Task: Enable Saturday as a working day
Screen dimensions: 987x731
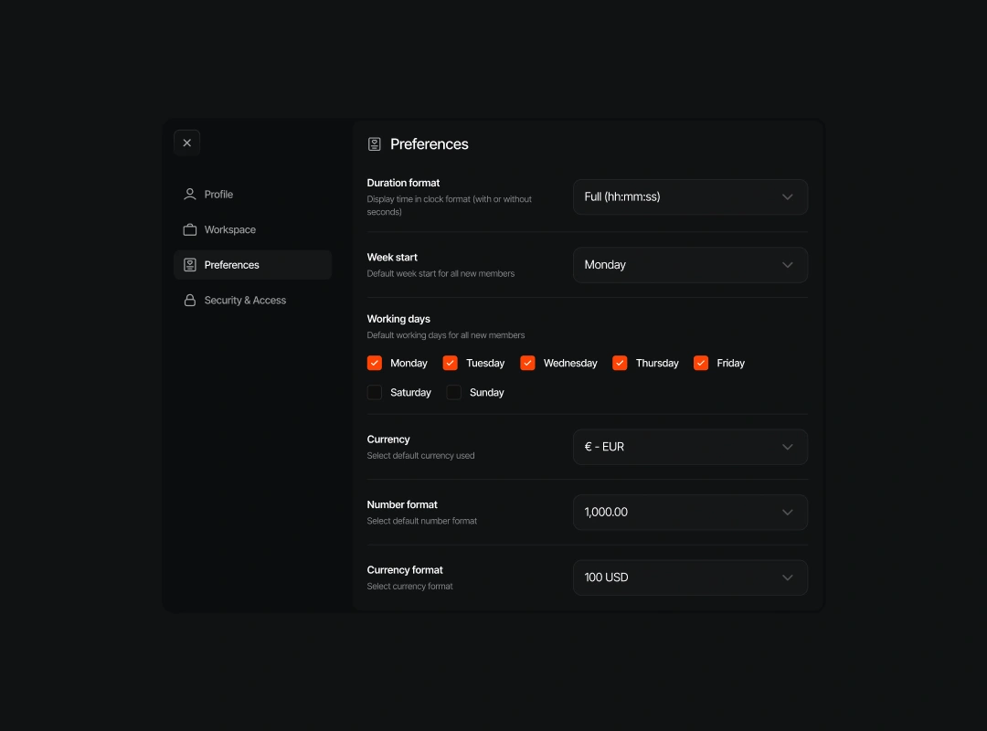Action: pos(375,392)
